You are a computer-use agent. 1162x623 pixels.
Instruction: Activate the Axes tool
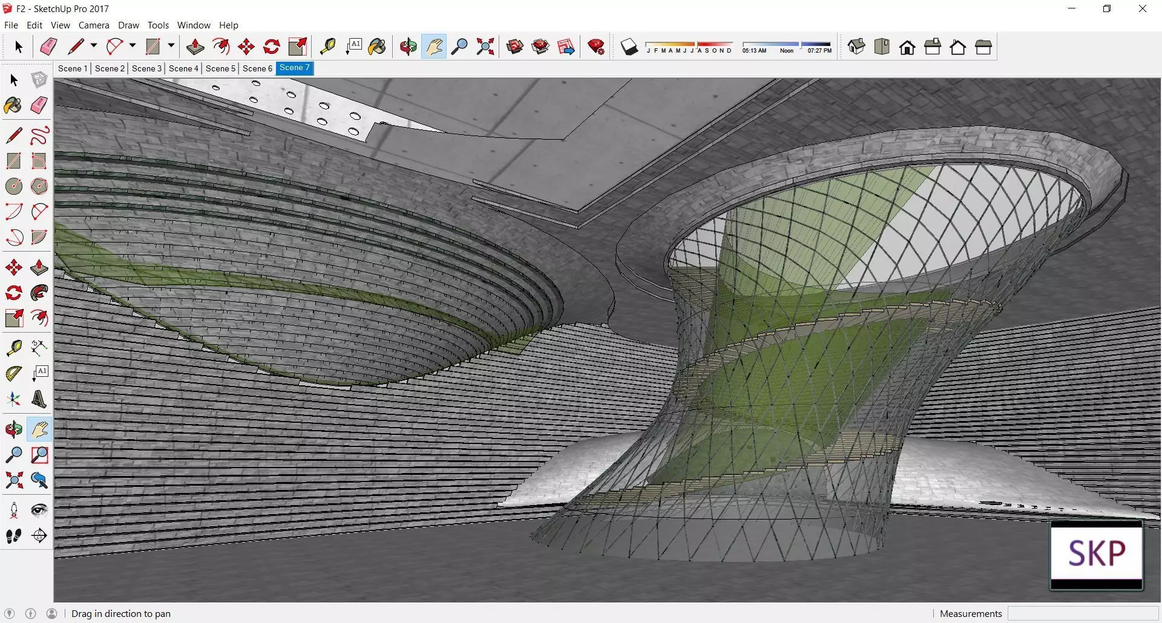point(13,399)
